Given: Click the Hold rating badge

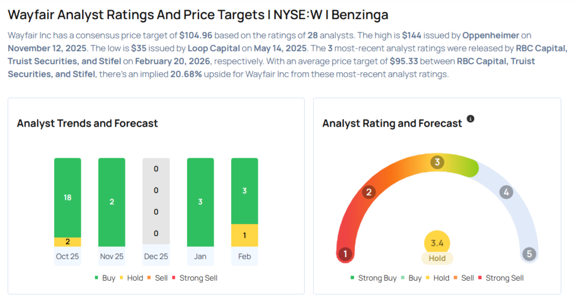Looking at the screenshot, I should (437, 259).
